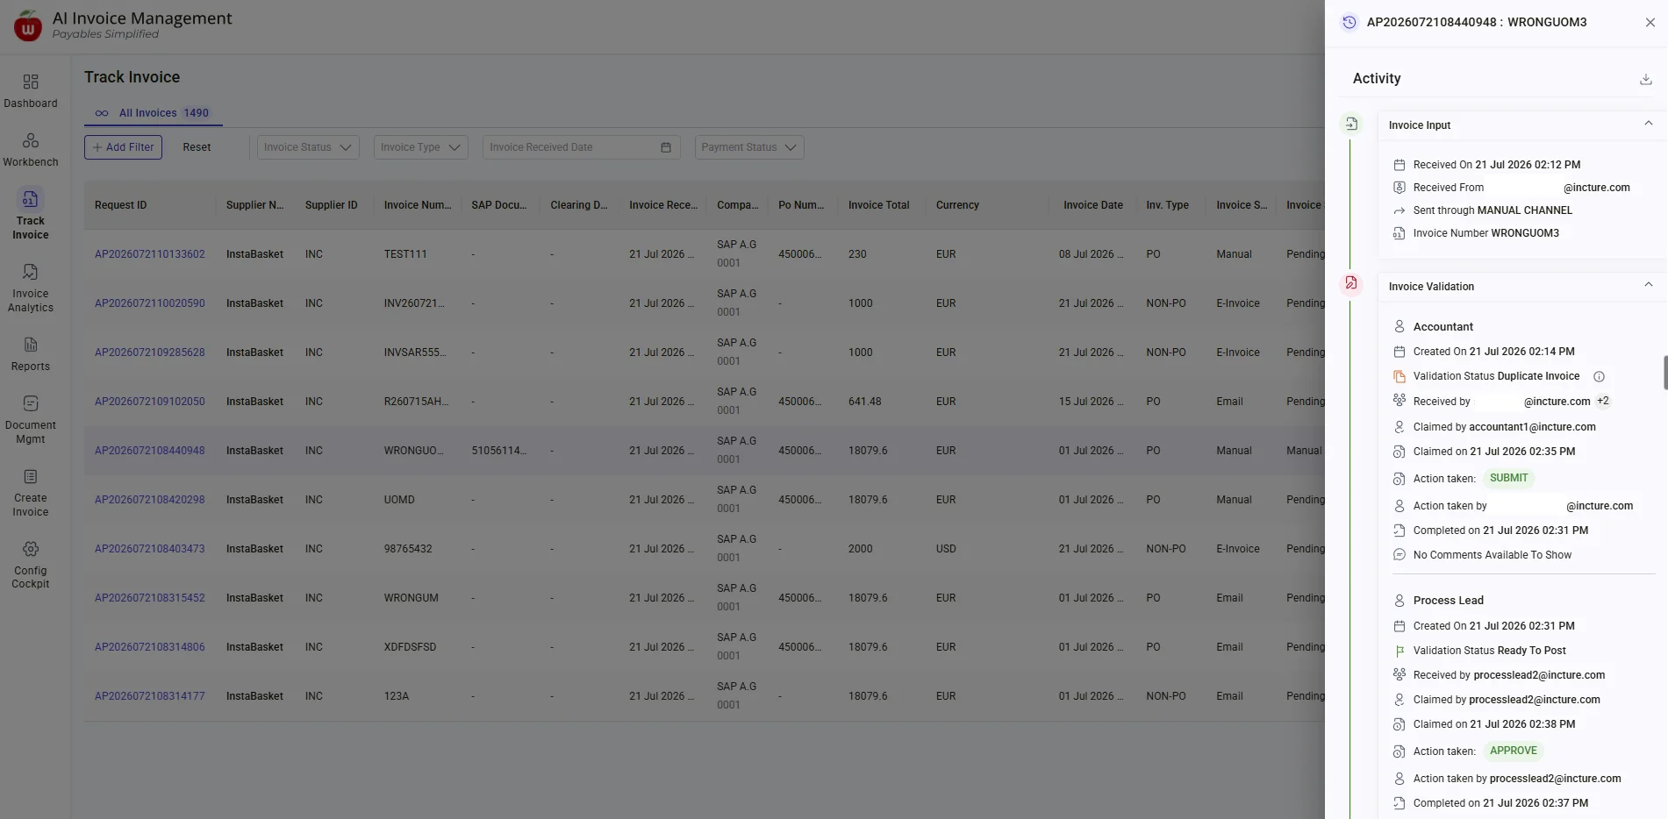Screen dimensions: 1668x819
Task: Click 'Claimed by accountant1@incture.com' entry
Action: (x=1505, y=427)
